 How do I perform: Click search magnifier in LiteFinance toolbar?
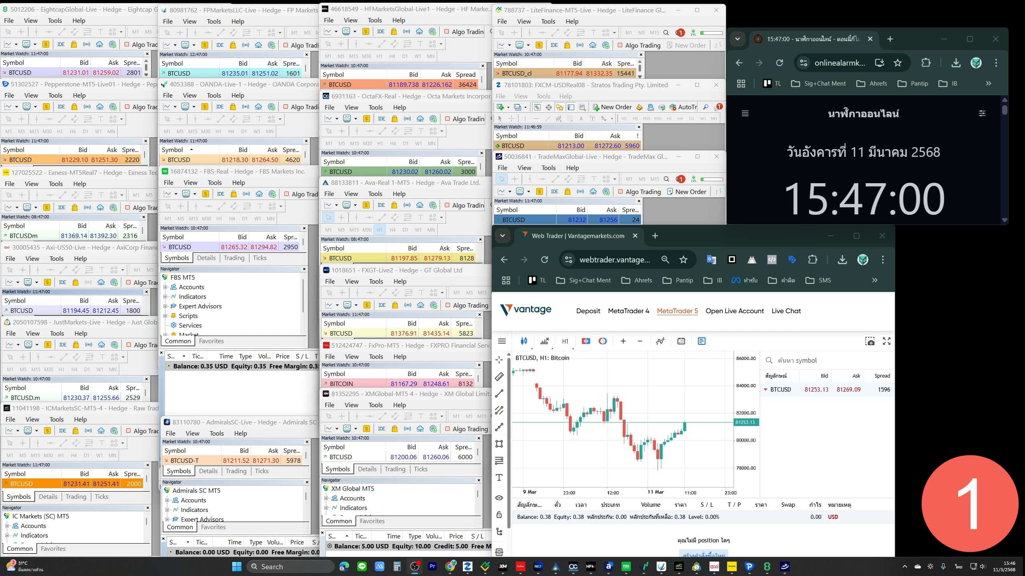[x=666, y=33]
